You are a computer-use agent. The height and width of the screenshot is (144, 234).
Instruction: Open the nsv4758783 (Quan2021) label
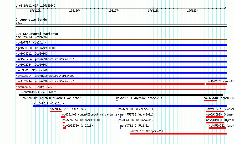point(137,114)
